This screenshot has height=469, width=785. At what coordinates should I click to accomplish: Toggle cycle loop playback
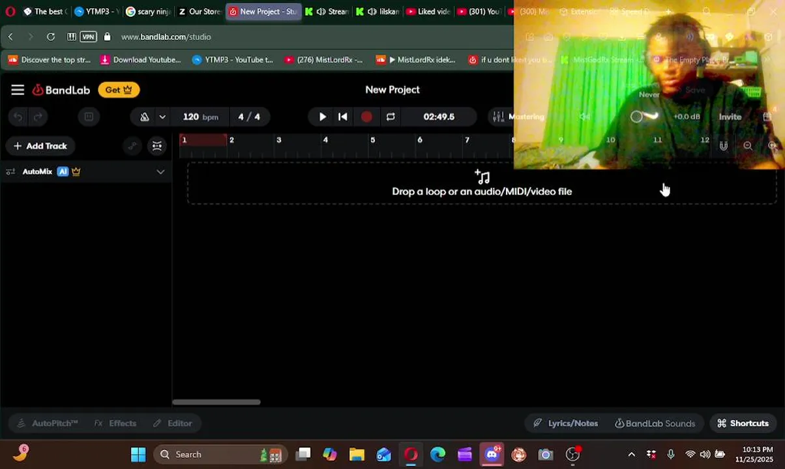(390, 117)
